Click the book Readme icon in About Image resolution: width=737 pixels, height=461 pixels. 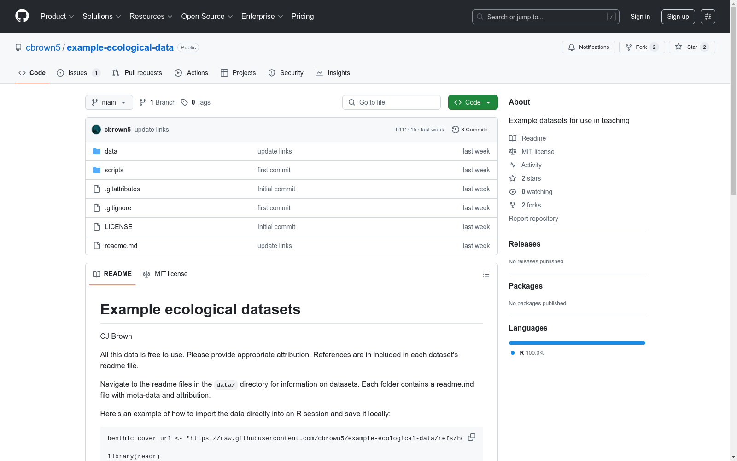pyautogui.click(x=513, y=138)
